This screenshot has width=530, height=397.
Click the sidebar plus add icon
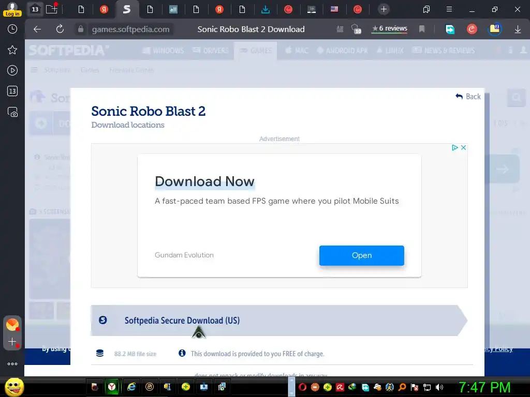pyautogui.click(x=12, y=342)
